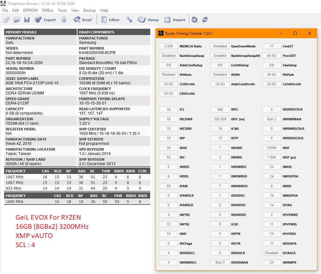The width and height of the screenshot is (321, 274).
Task: Click the tPHYRDL value field
Action: tap(272, 234)
